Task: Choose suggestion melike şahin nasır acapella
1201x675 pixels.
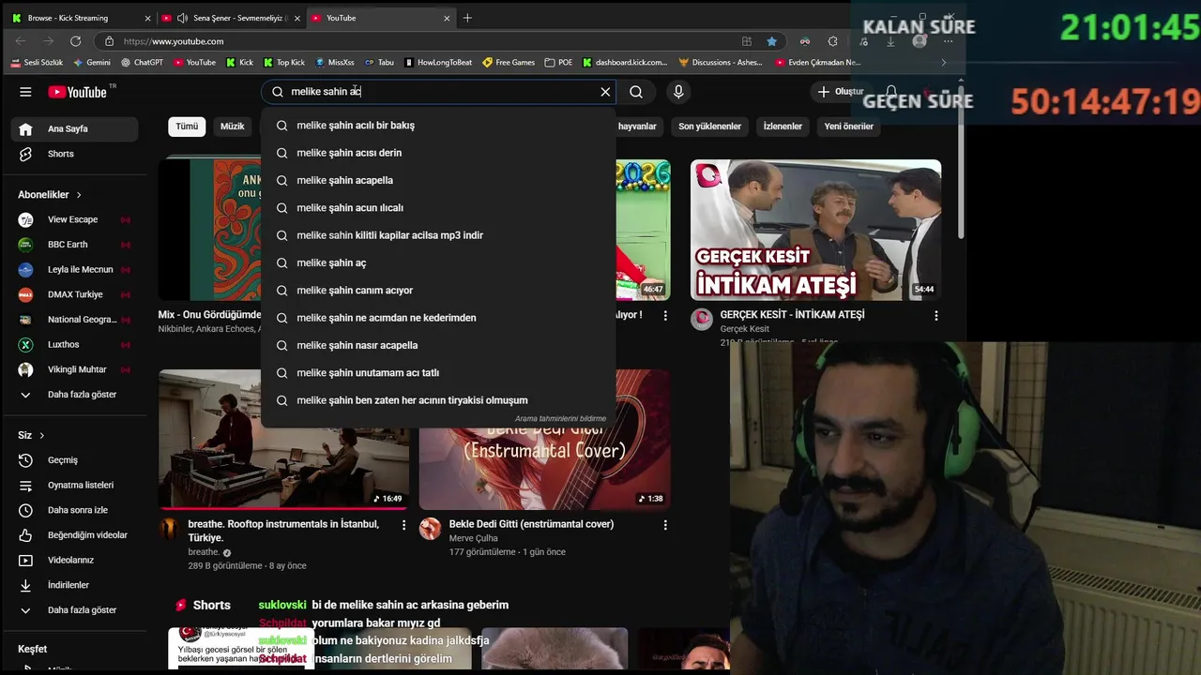Action: click(x=438, y=345)
